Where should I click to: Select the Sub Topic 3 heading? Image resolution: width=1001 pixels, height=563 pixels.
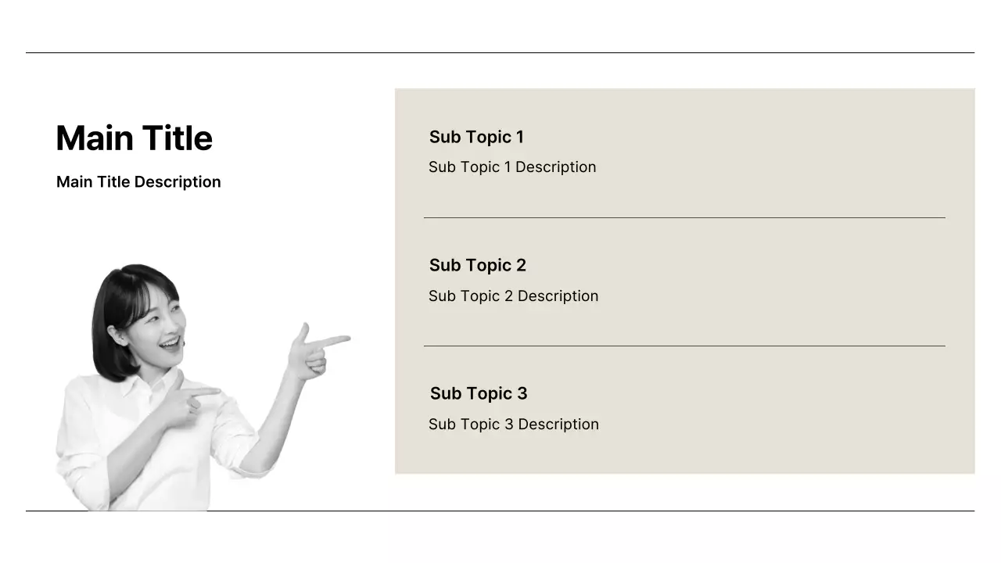pos(479,393)
